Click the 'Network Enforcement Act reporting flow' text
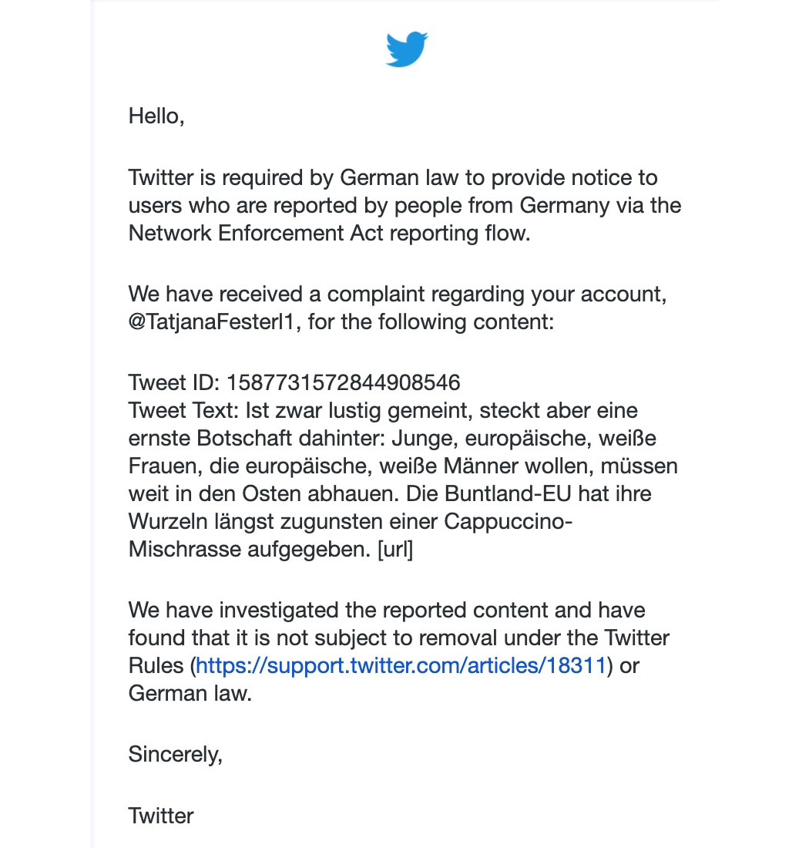Viewport: 809px width, 848px height. [329, 233]
